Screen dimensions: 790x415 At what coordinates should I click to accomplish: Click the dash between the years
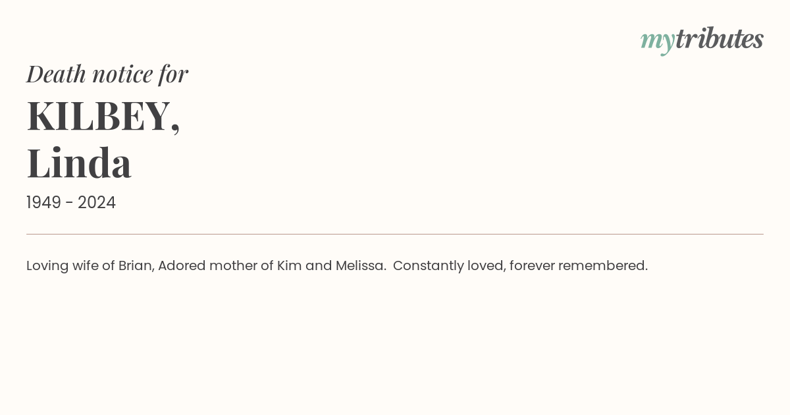point(70,203)
